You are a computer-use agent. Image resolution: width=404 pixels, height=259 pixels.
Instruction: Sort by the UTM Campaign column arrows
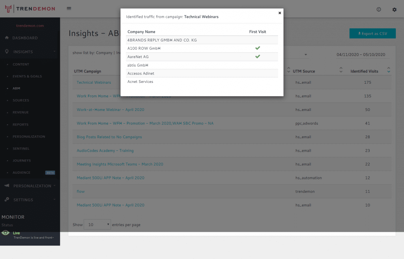coord(288,70)
